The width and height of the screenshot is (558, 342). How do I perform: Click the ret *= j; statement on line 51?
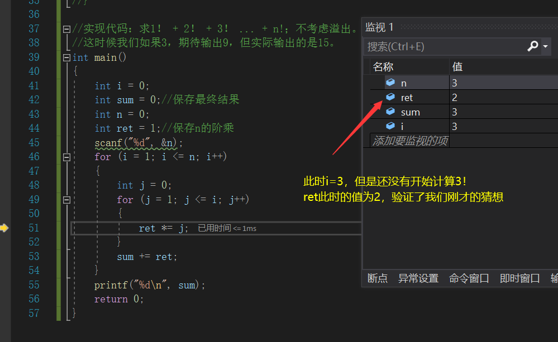pyautogui.click(x=163, y=228)
